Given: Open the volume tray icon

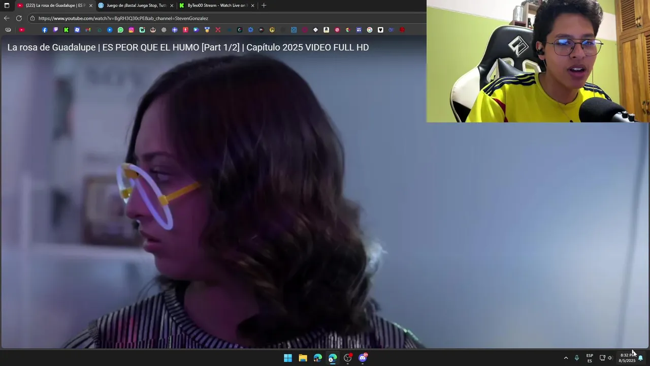Looking at the screenshot, I should tap(610, 358).
